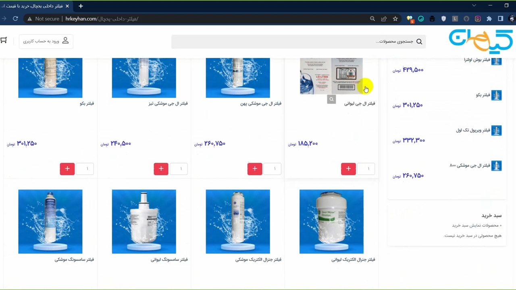Click the shopping cart icon in header

coord(4,40)
